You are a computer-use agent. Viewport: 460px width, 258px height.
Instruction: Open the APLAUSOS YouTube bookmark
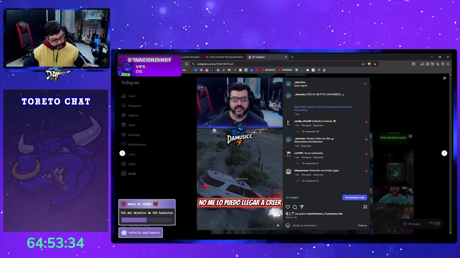coord(268,70)
